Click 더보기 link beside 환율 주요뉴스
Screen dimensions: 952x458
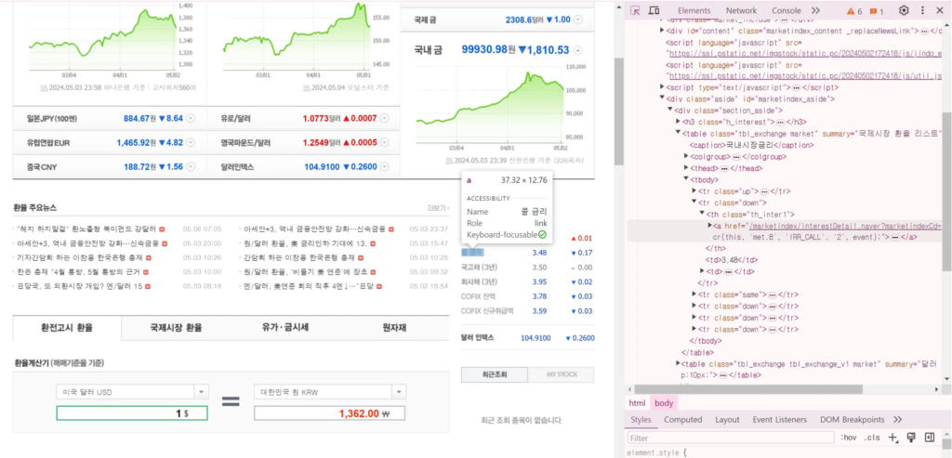click(439, 208)
